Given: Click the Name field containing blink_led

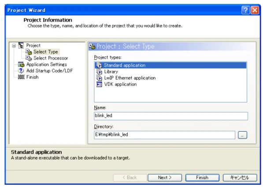Looking at the screenshot, I should pos(171,116).
